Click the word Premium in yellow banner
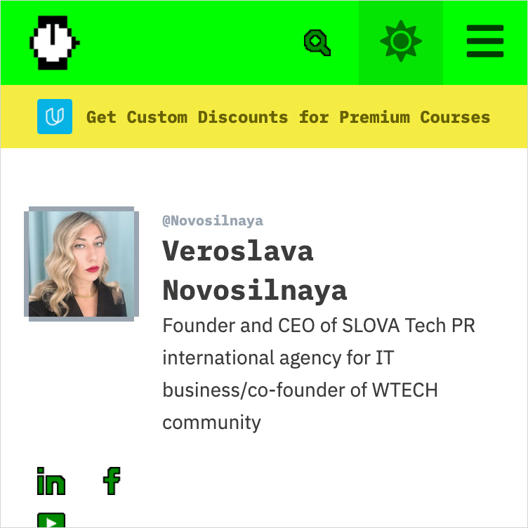This screenshot has width=528, height=528. point(374,117)
